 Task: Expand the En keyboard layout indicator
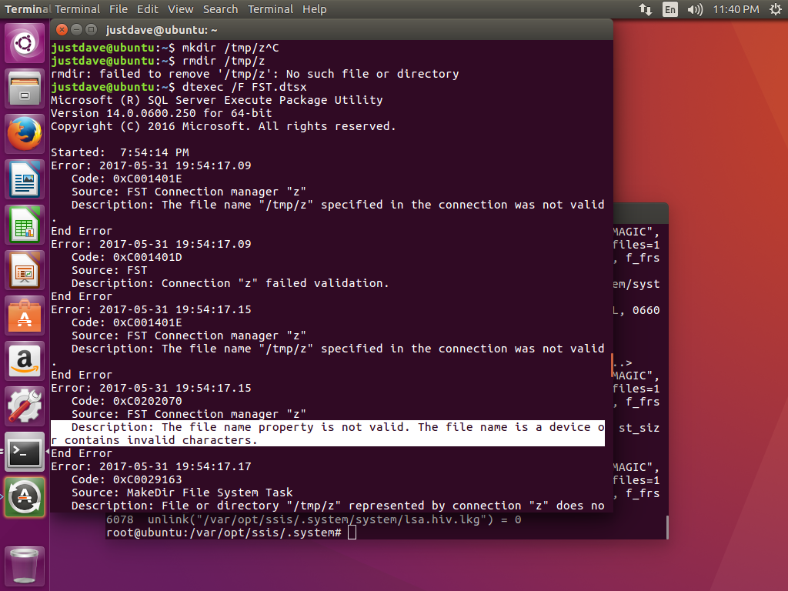click(x=670, y=9)
